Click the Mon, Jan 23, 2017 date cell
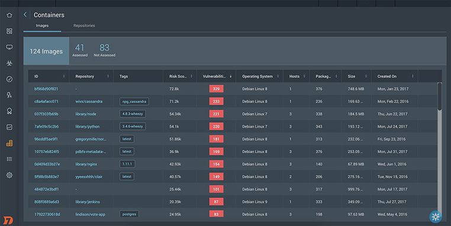Viewport: 451px width, 226px height. (x=393, y=89)
